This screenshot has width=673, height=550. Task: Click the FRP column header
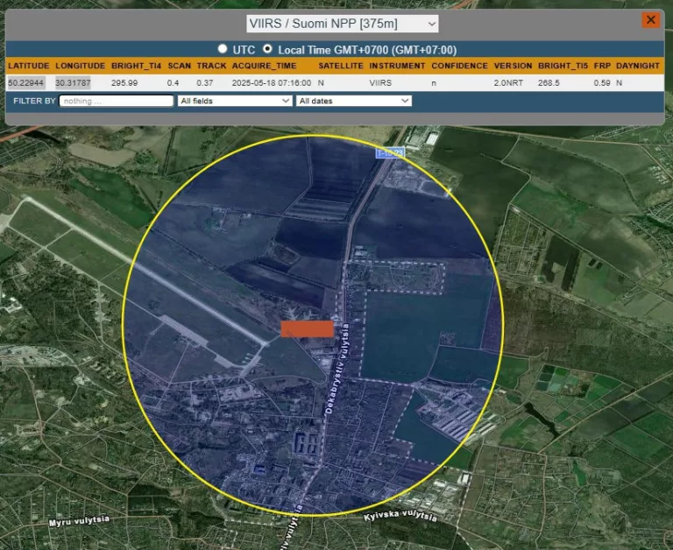[601, 66]
